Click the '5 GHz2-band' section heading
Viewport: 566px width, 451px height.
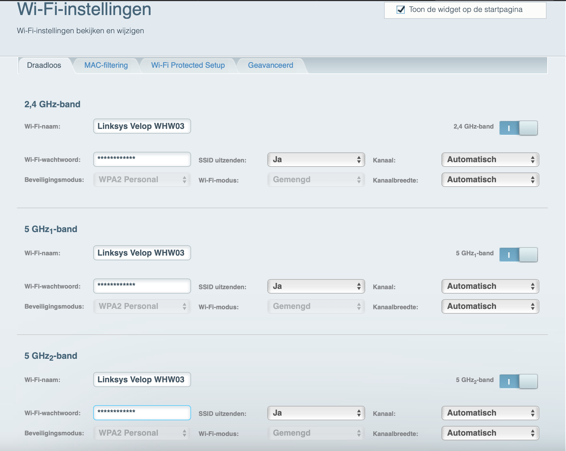[x=51, y=356]
